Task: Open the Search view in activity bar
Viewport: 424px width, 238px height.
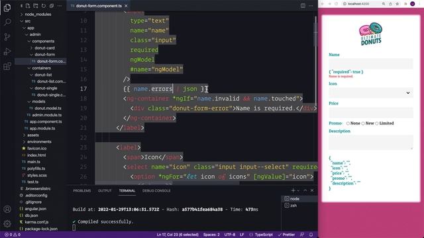Action: pyautogui.click(x=7, y=22)
